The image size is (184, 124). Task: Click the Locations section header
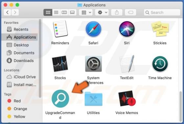click(11, 70)
